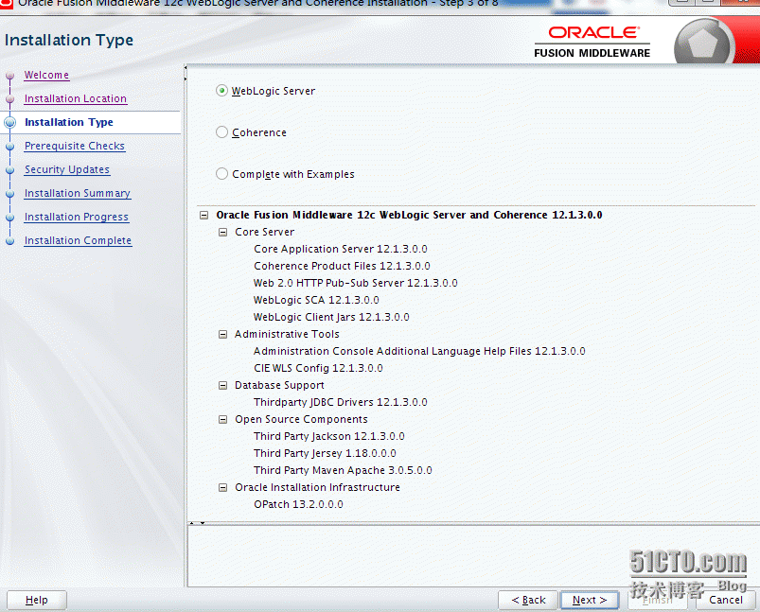The image size is (760, 612).
Task: Collapse the Database Support node
Action: (223, 385)
